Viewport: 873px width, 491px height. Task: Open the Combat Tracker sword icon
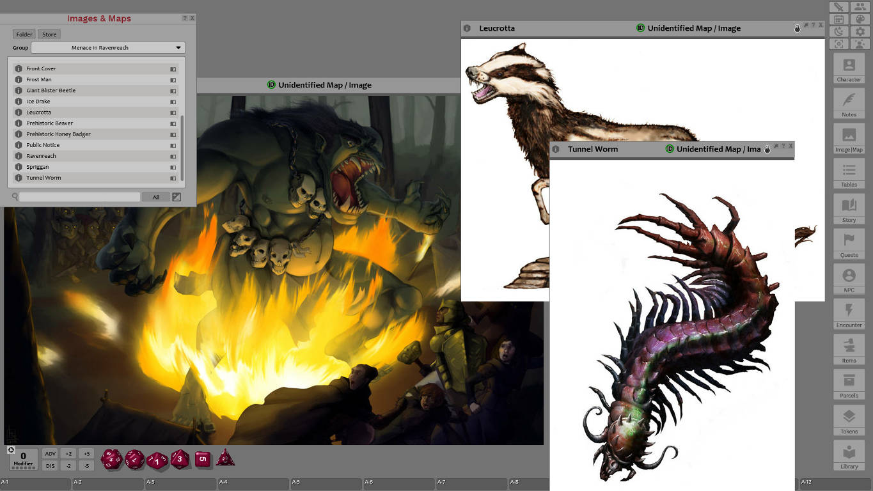pos(838,7)
